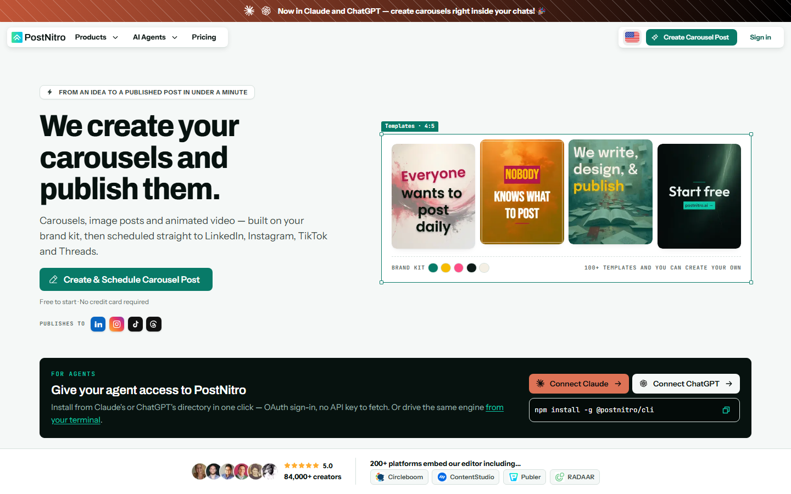Click the Create Carousel Post header button
The image size is (791, 494).
[x=692, y=37]
